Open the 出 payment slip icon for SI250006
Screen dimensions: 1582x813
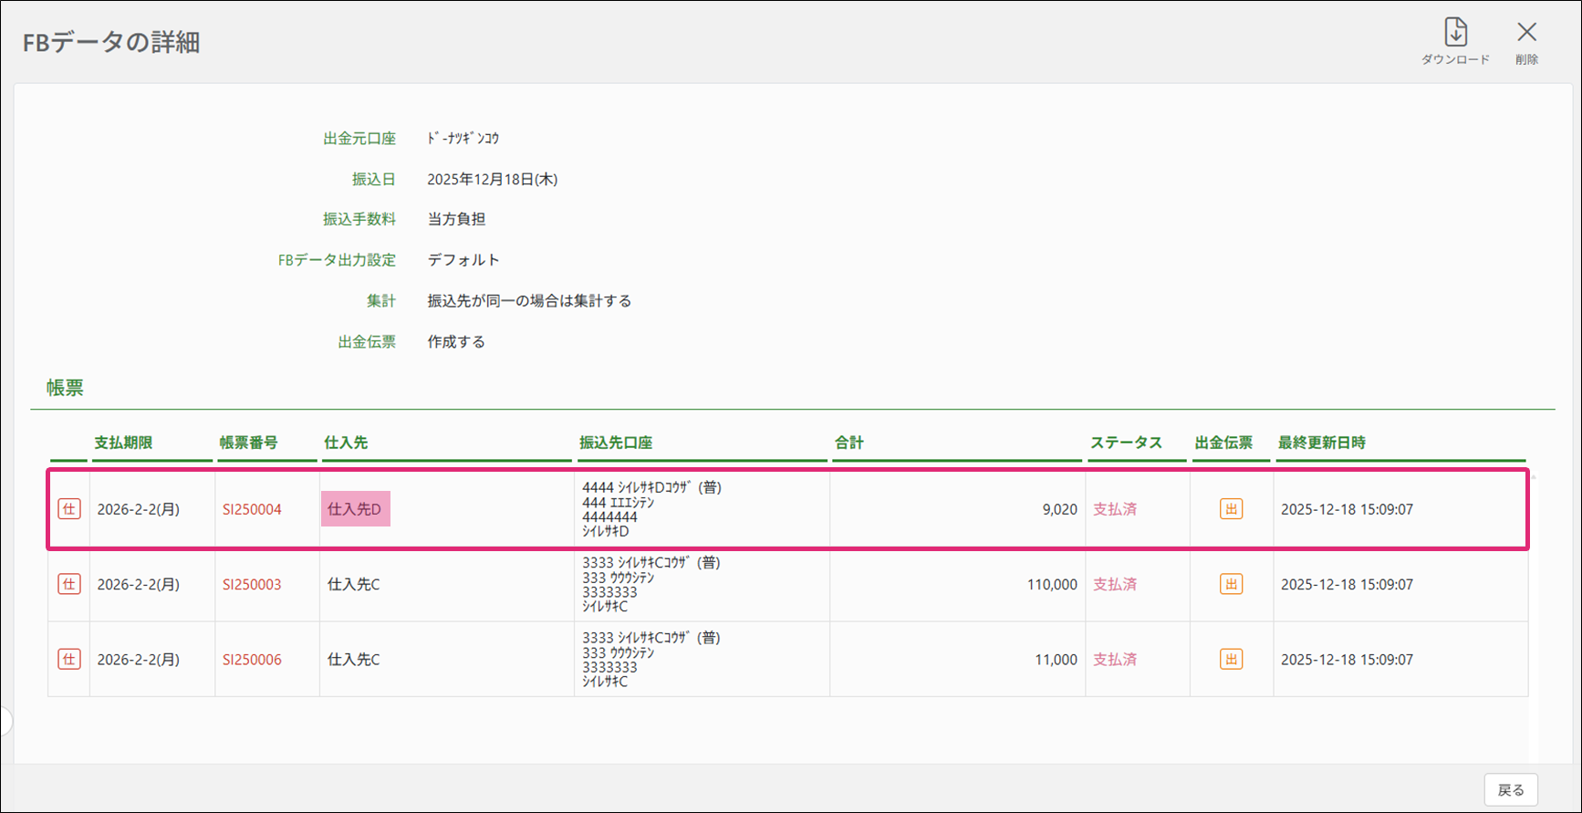[1231, 659]
